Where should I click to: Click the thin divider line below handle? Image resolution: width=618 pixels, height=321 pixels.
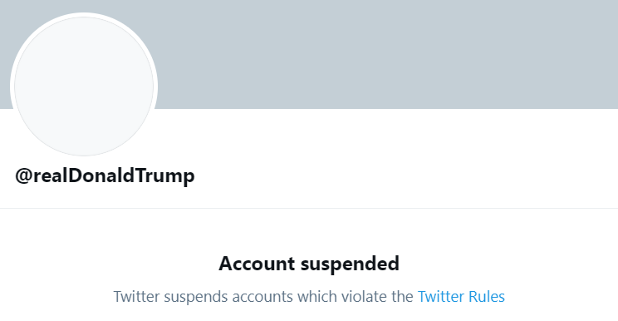pyautogui.click(x=309, y=208)
